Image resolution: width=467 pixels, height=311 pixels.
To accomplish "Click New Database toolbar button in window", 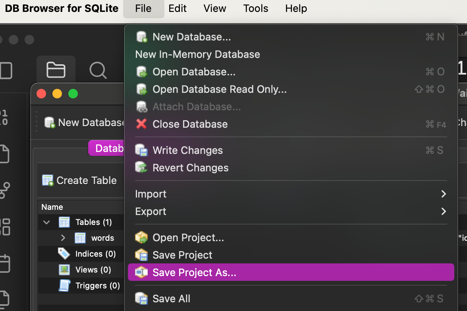I will [84, 123].
